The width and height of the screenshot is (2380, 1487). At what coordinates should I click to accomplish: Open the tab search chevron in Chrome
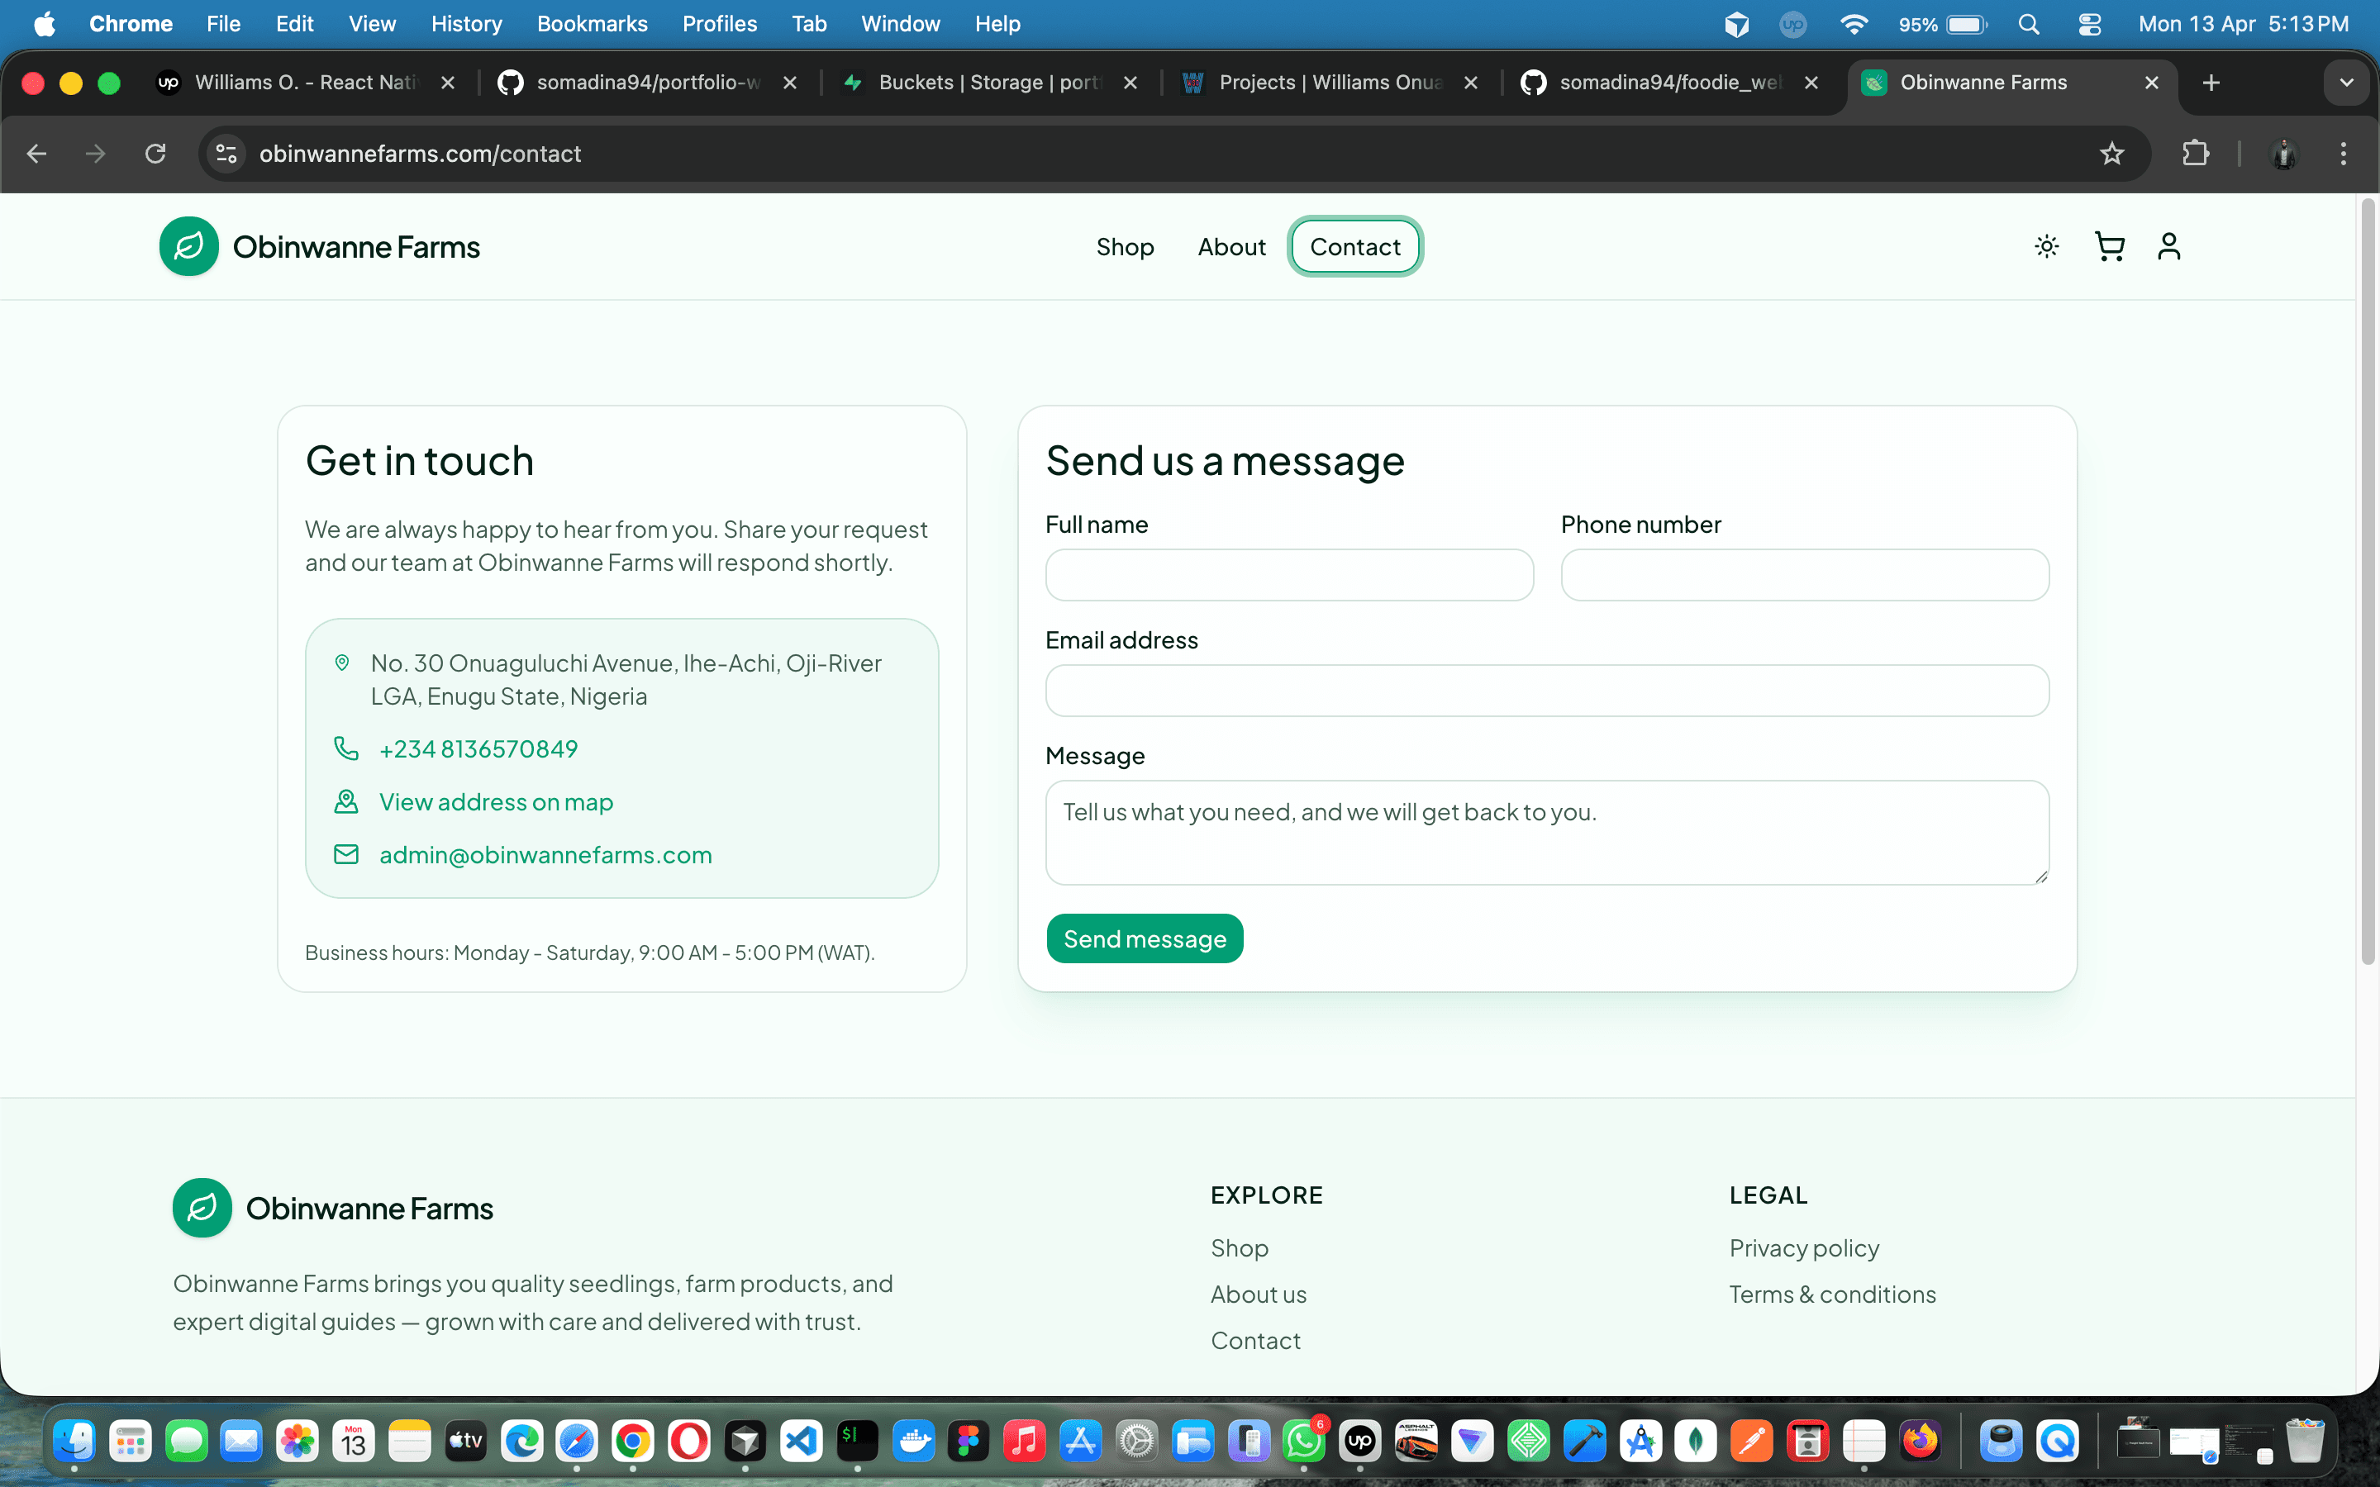(x=2347, y=83)
